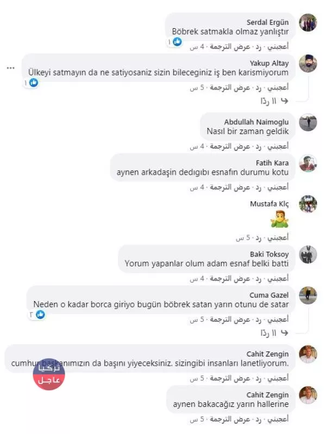The image size is (326, 434).
Task: Open Cahit Zengin's name link on the last comment
Action: (267, 395)
